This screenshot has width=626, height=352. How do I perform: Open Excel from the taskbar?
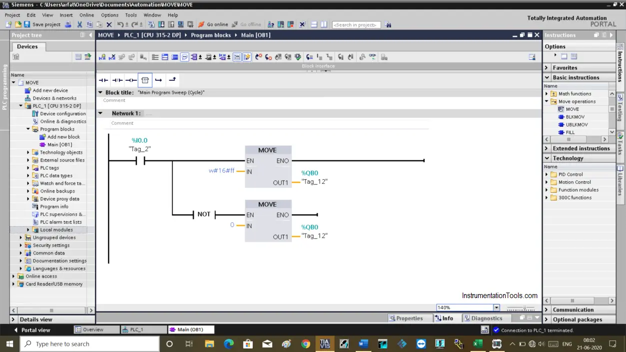(478, 344)
